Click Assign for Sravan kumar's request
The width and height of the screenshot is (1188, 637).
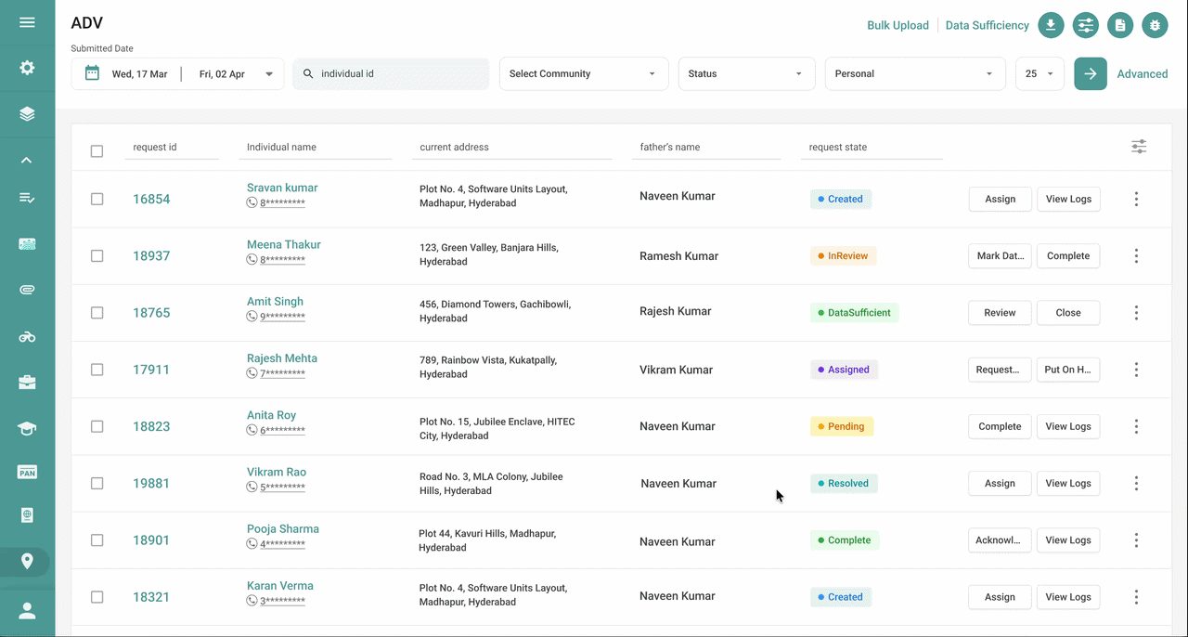tap(1000, 199)
